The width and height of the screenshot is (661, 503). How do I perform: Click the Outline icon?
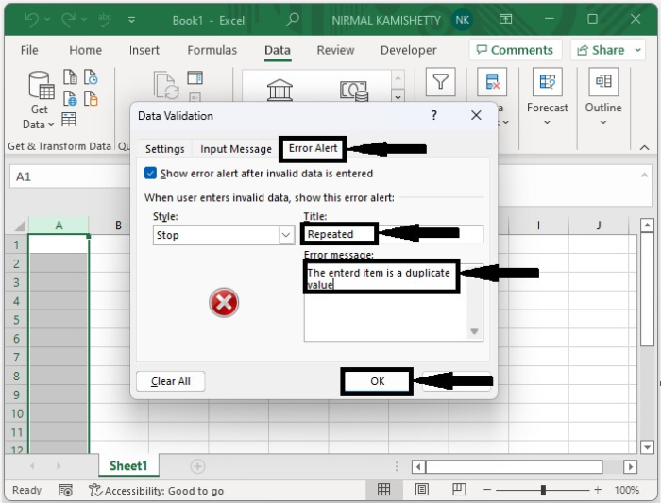click(x=603, y=82)
